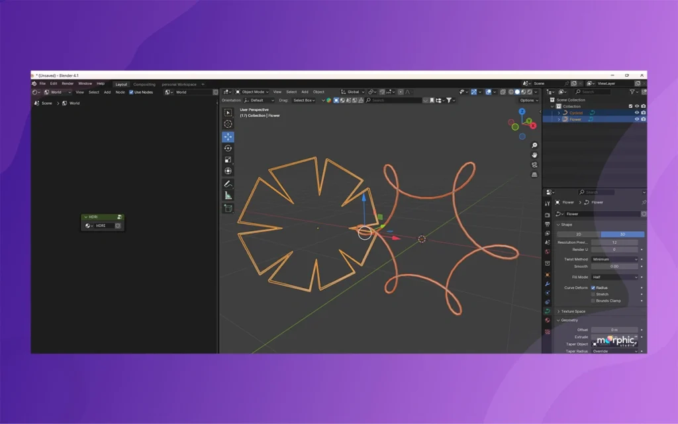Uncheck the Use Nodes checkbox
Screen dimensions: 678x424
[131, 92]
